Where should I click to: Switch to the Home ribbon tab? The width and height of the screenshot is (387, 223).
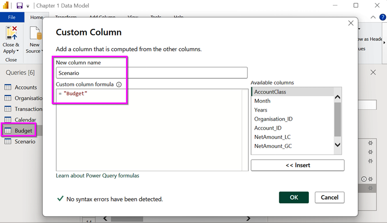click(36, 17)
